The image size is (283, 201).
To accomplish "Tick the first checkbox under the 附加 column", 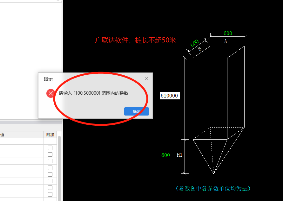I will (50, 148).
